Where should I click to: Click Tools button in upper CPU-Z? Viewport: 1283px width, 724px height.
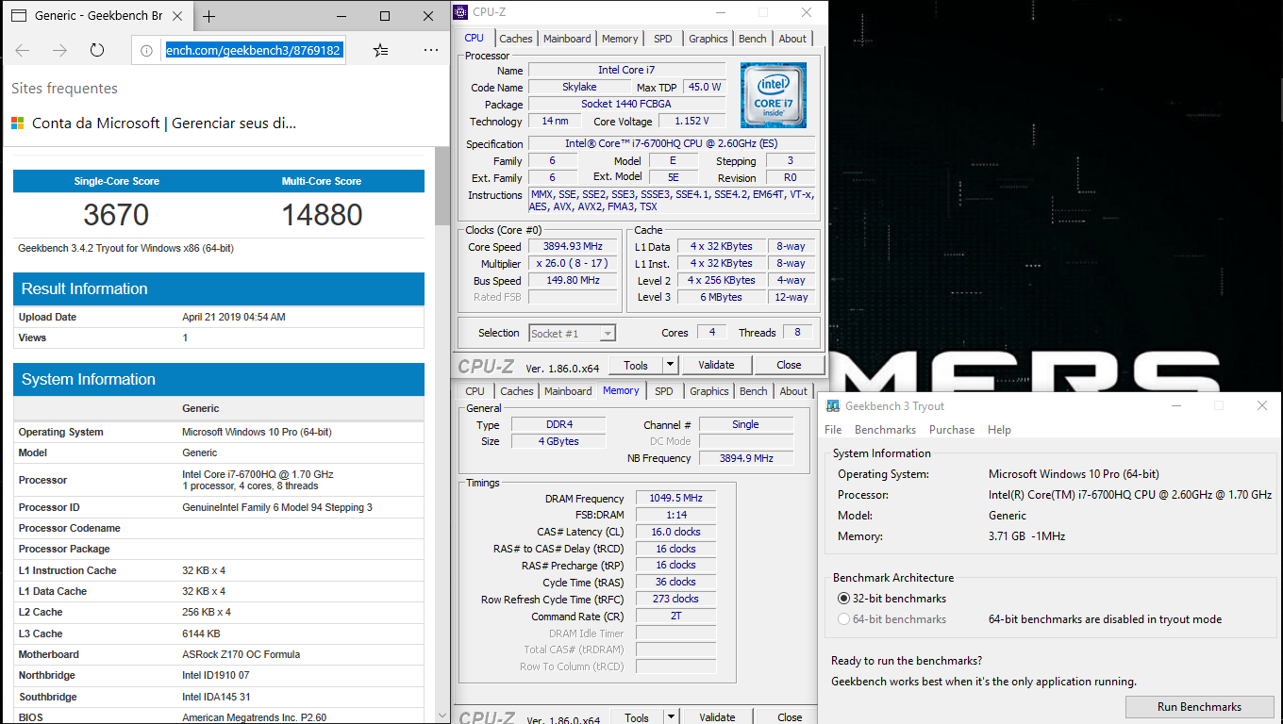[x=636, y=365]
